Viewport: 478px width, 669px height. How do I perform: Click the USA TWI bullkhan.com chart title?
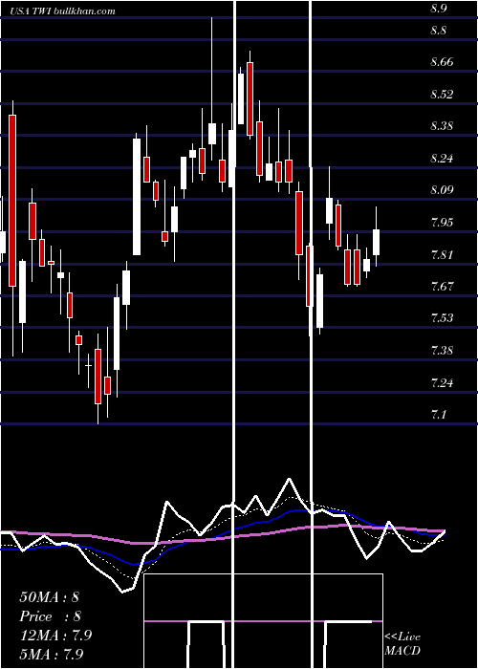point(63,11)
